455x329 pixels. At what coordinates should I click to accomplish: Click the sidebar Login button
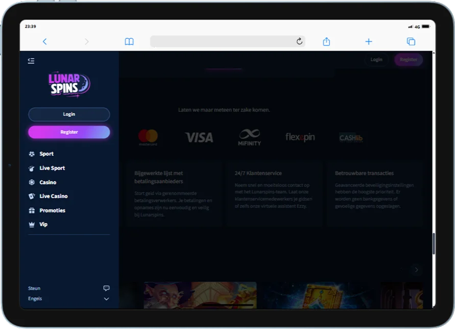(x=69, y=114)
